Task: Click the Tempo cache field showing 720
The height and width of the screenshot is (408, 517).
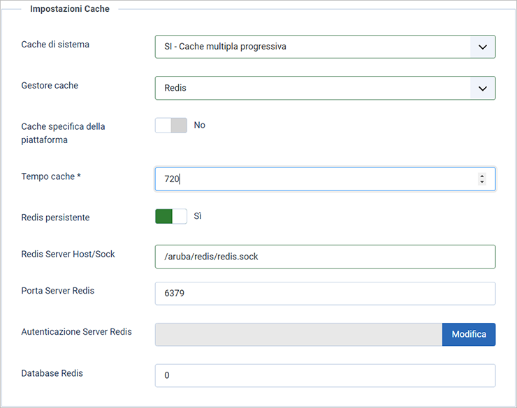Action: coord(325,179)
